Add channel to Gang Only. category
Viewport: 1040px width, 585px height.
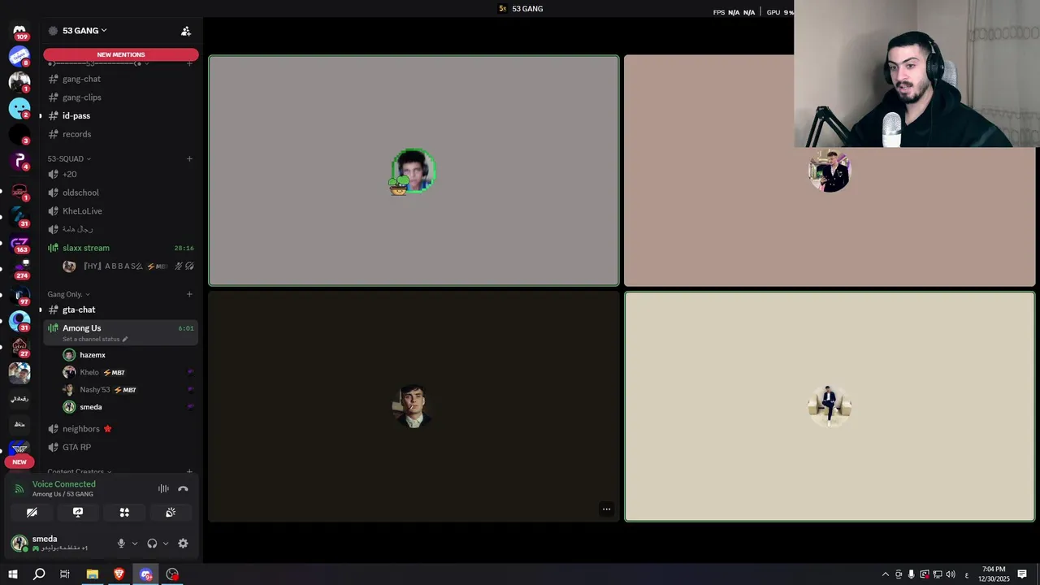(189, 294)
